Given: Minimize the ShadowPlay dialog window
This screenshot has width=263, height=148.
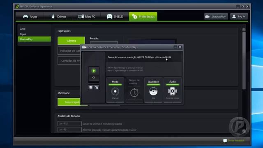Looking at the screenshot, I should click(x=175, y=47).
